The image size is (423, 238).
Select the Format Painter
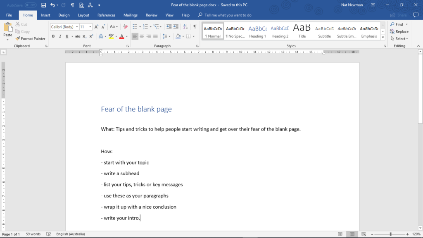(31, 38)
